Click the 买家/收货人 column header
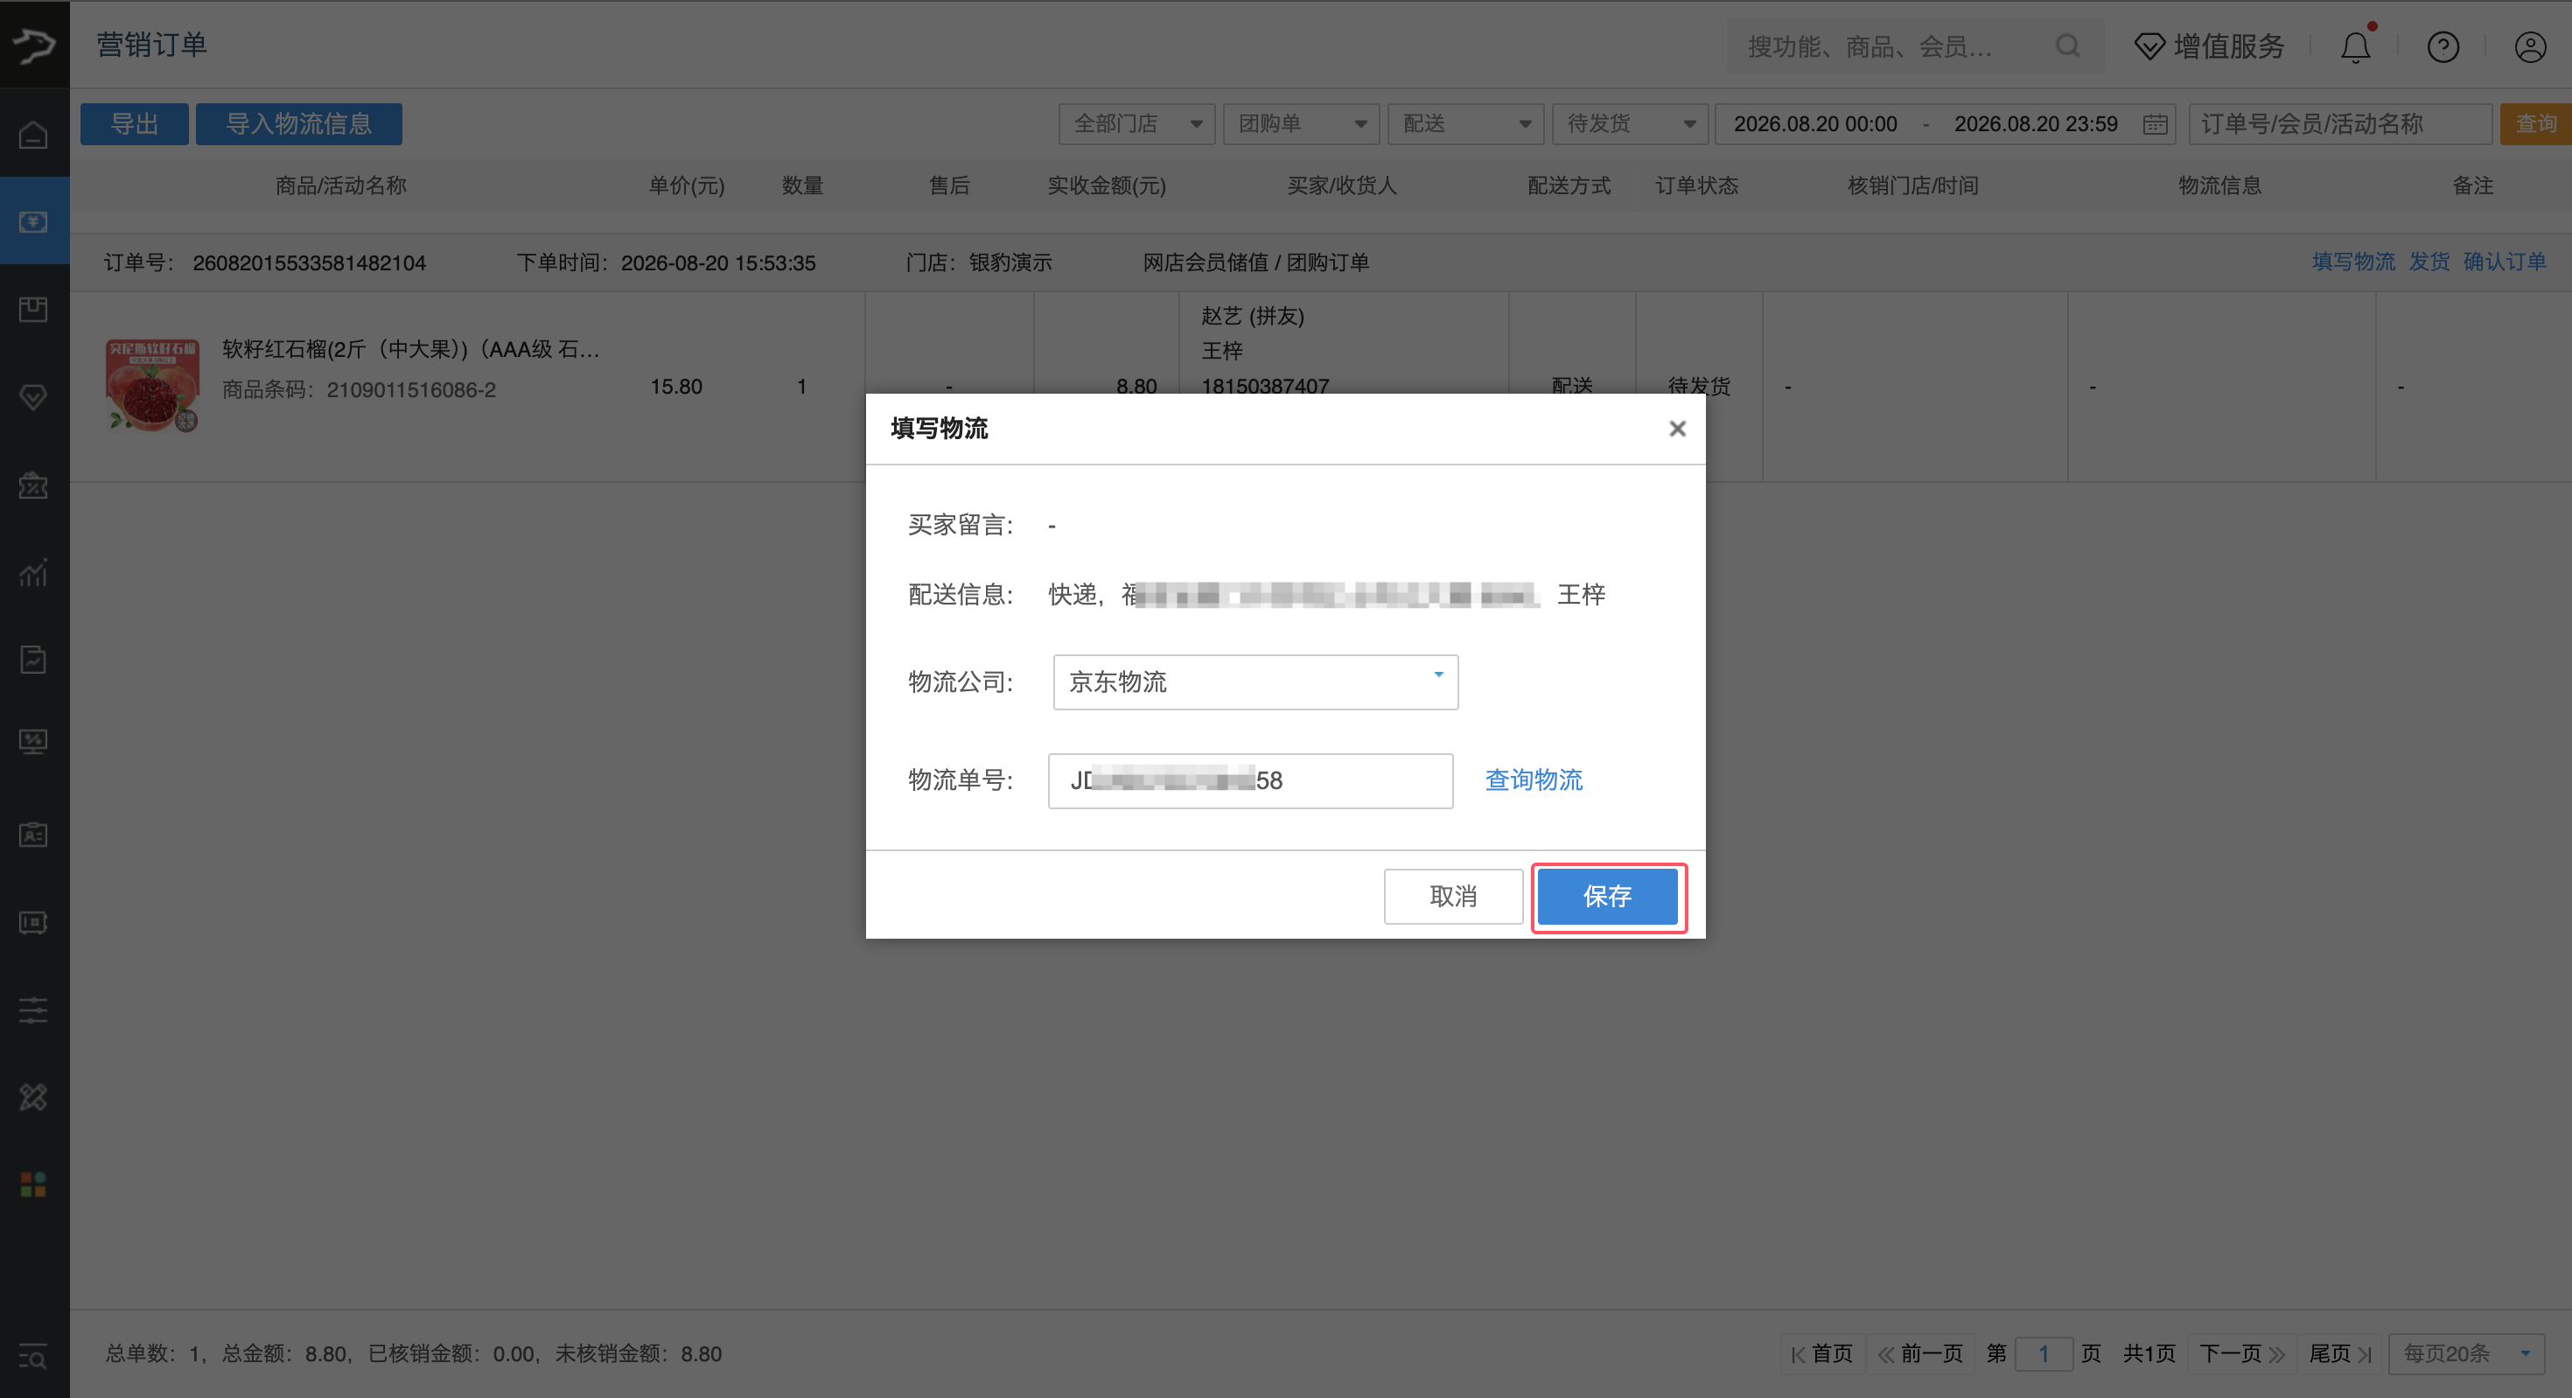This screenshot has height=1398, width=2572. 1342,185
